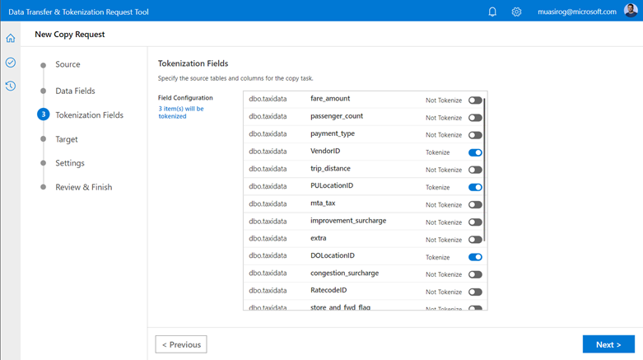Screen dimensions: 643x360
Task: Click the fare_amount field name
Action: [330, 99]
